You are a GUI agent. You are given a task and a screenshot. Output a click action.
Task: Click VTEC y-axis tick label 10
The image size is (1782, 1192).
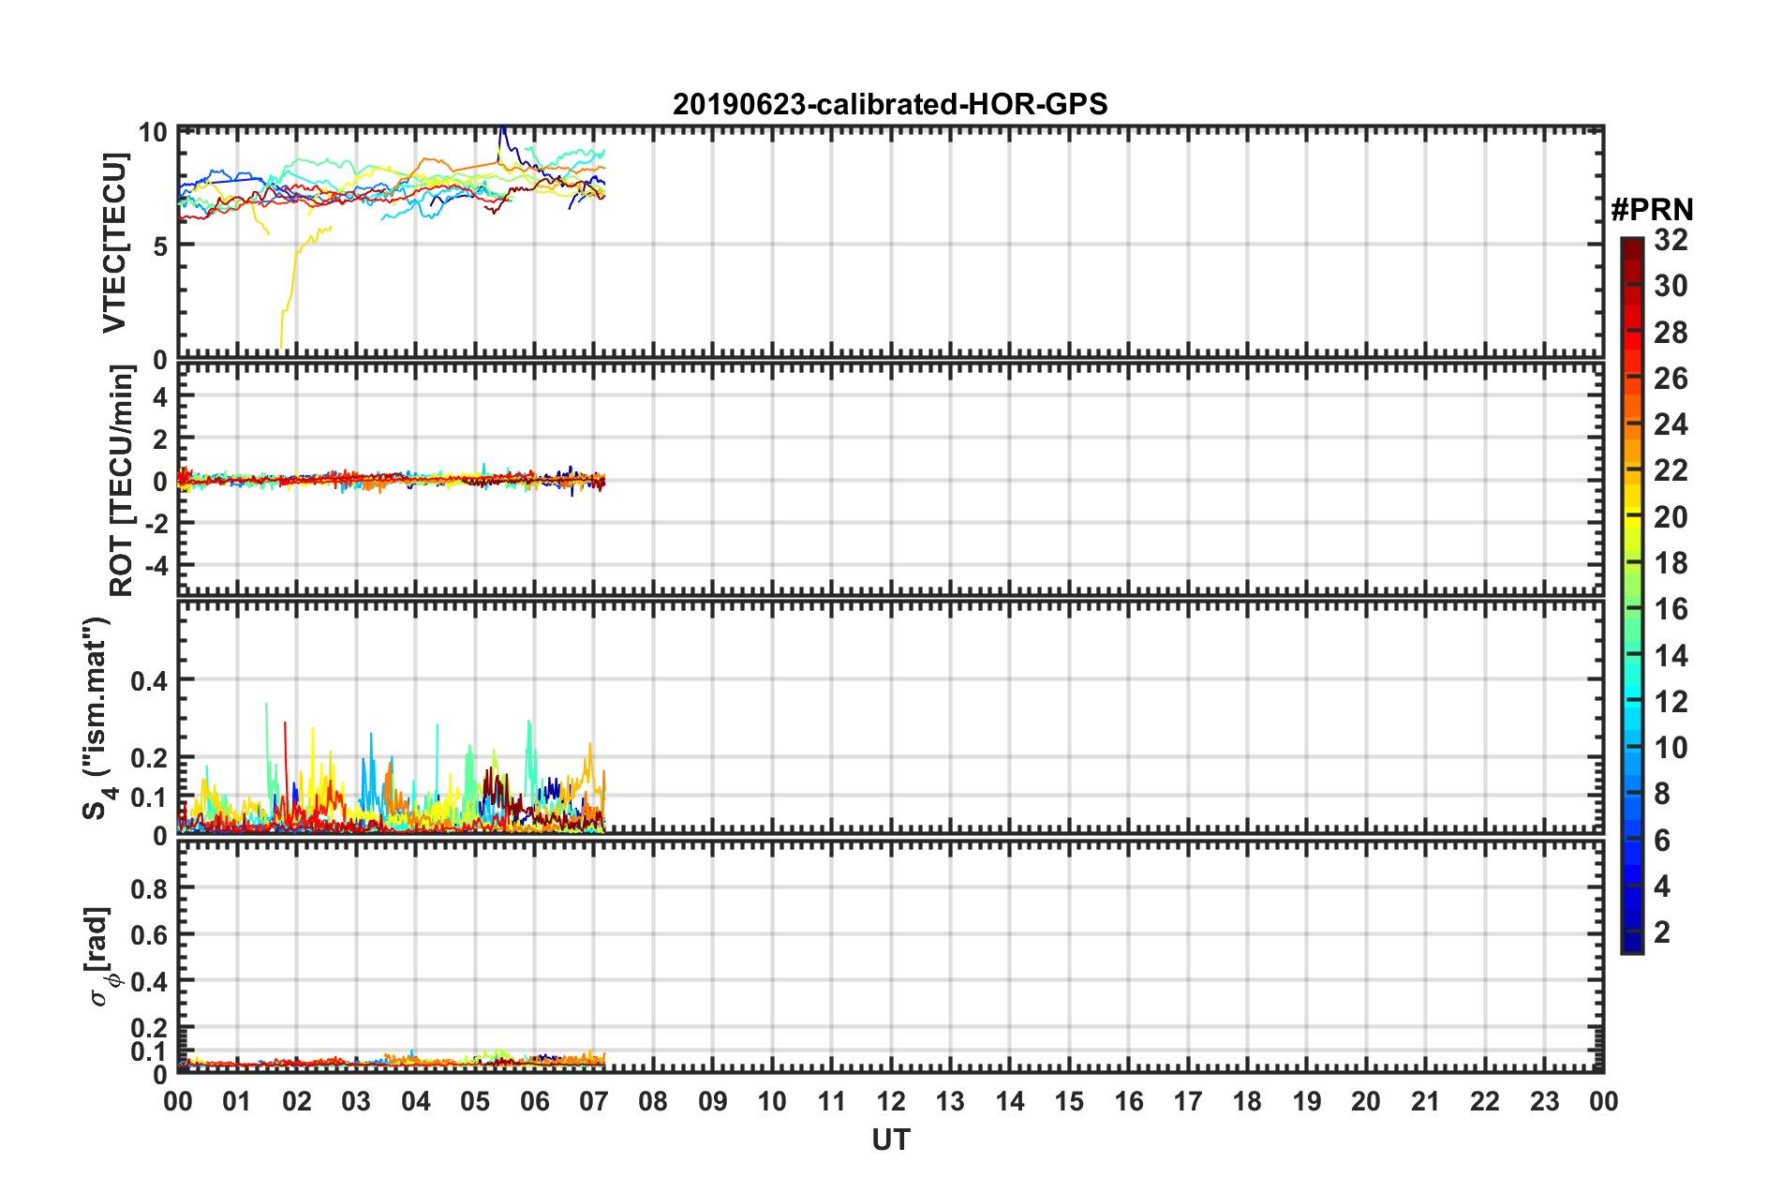(153, 132)
